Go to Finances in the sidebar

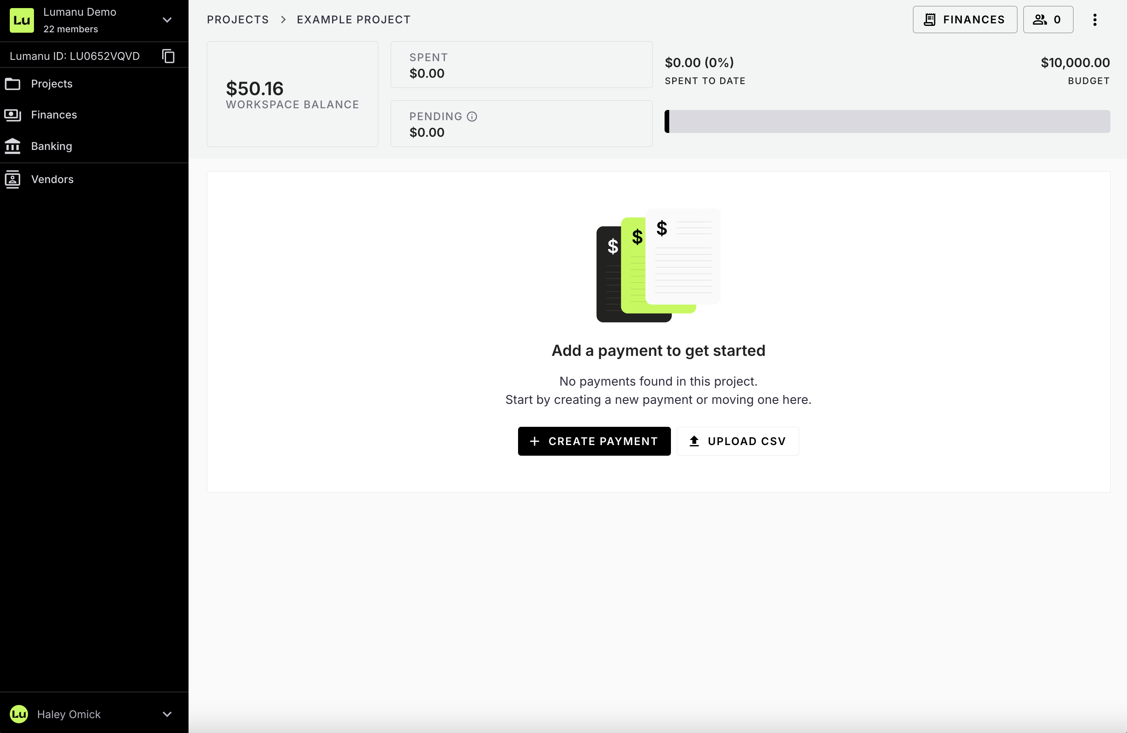tap(54, 115)
